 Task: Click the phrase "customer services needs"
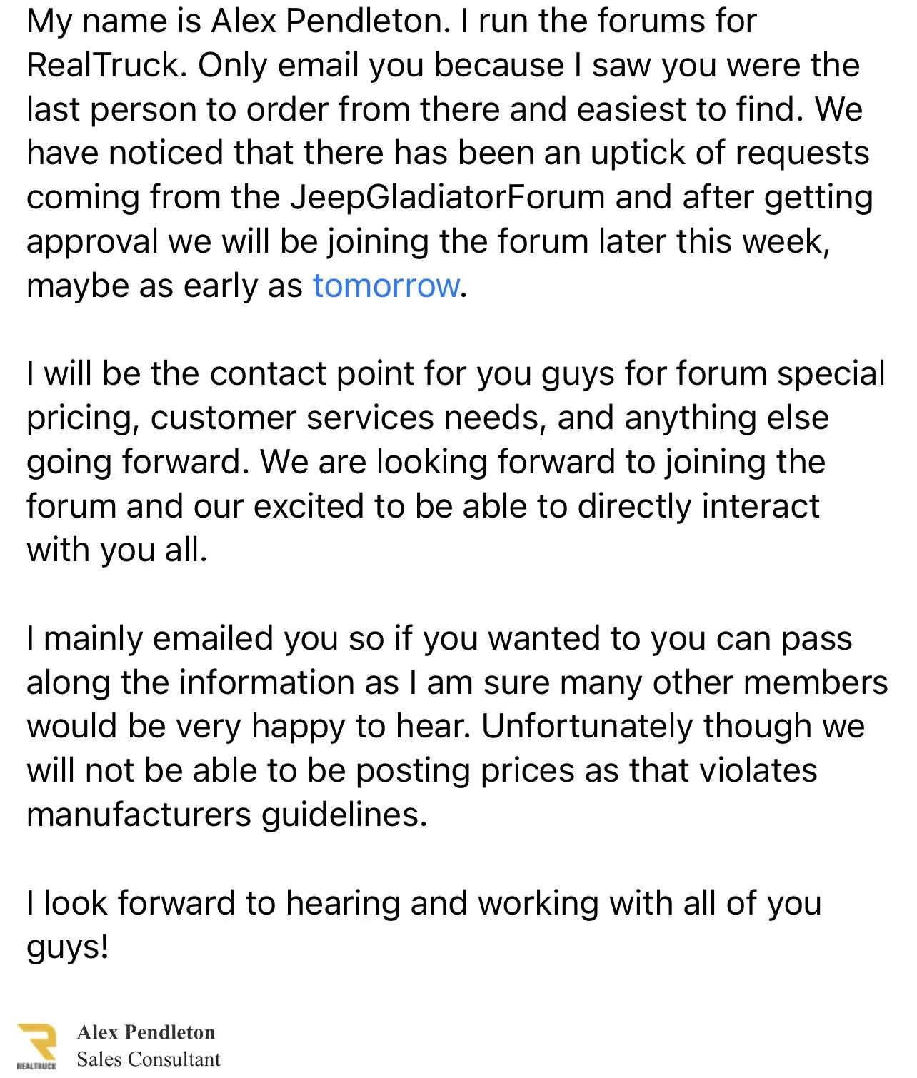click(349, 418)
